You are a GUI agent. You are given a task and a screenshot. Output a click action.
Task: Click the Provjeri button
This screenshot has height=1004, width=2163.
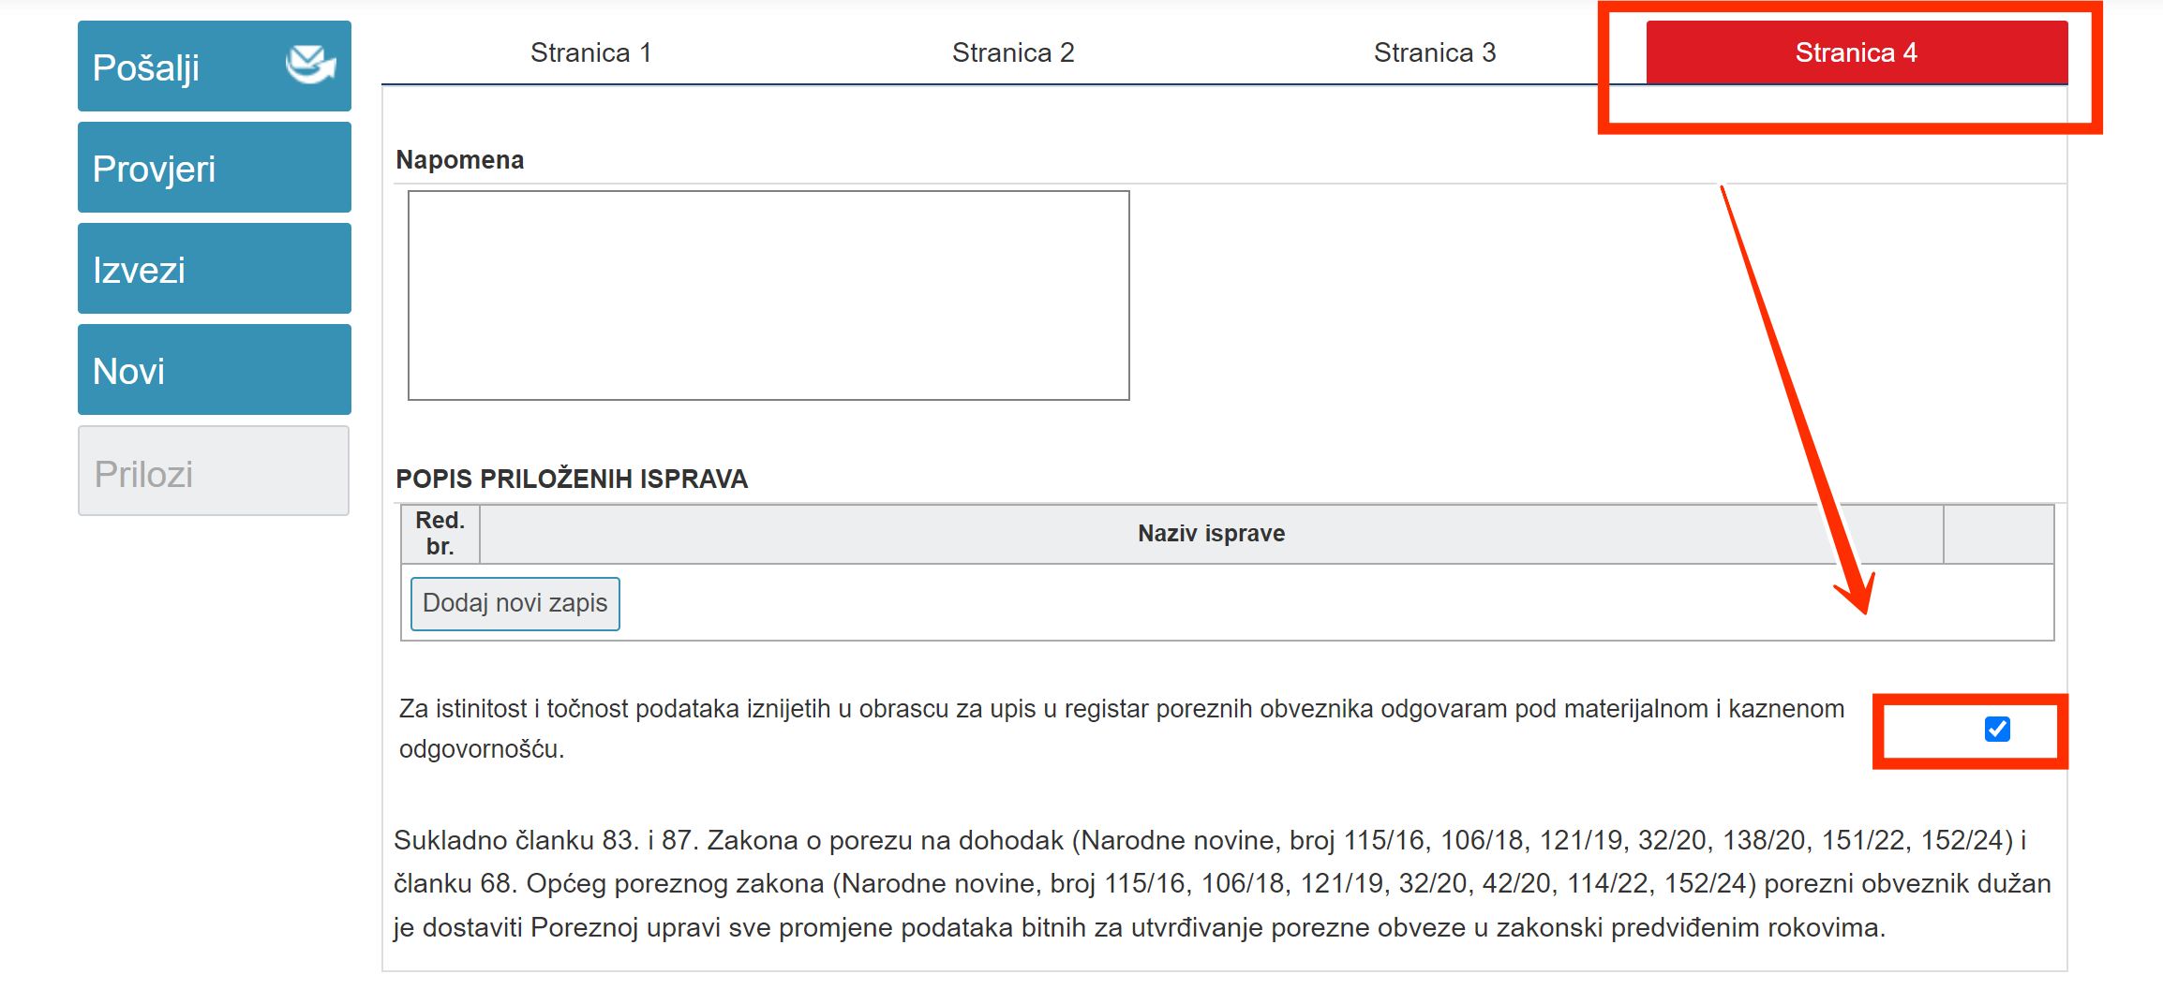click(215, 168)
